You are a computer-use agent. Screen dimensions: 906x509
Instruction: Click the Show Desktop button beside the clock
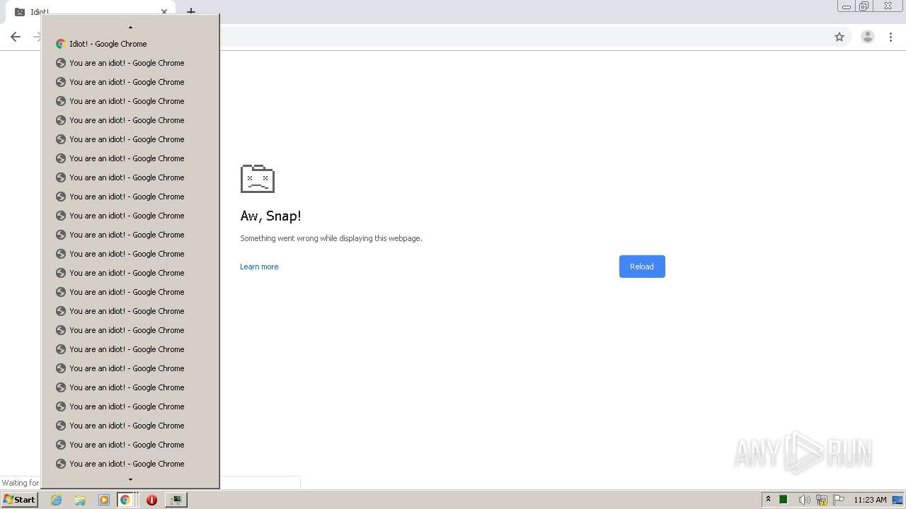[x=898, y=500]
